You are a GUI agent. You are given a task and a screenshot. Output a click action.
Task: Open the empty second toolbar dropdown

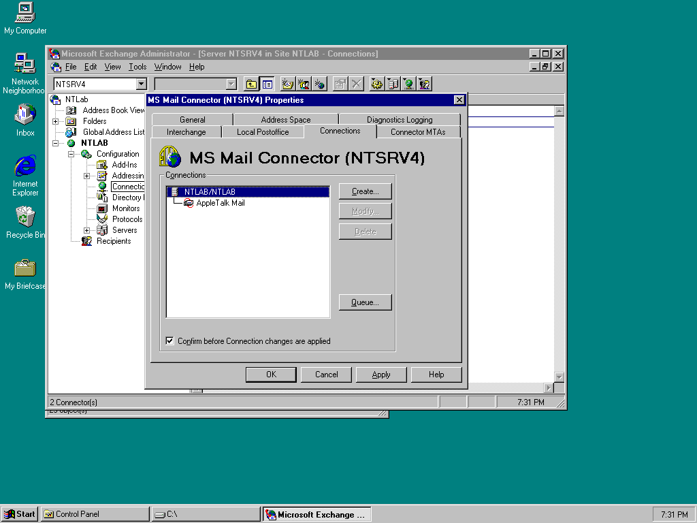click(231, 84)
